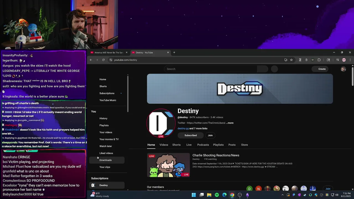Open Microsoft Edge from the taskbar
The width and height of the screenshot is (354, 199).
(225, 195)
